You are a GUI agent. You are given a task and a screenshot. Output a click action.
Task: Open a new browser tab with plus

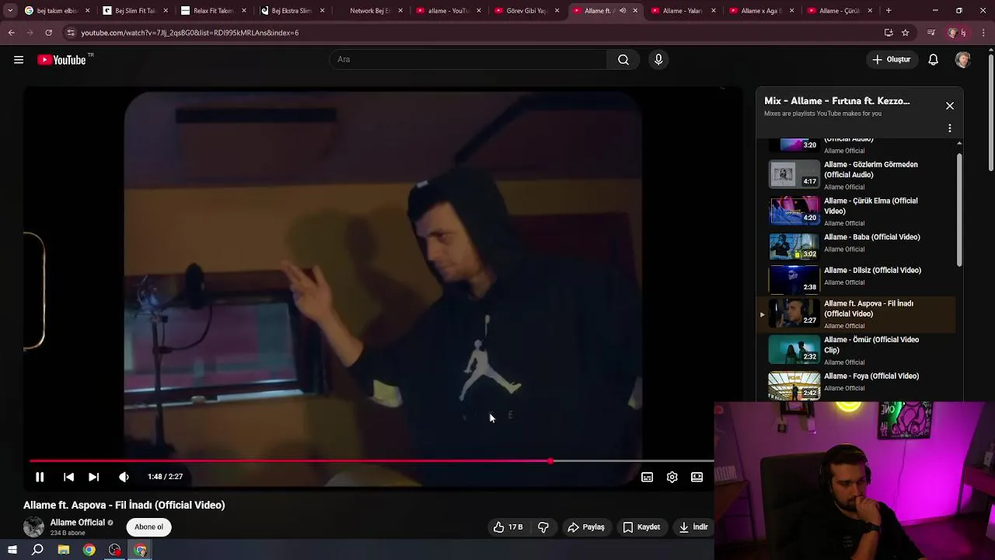(889, 11)
